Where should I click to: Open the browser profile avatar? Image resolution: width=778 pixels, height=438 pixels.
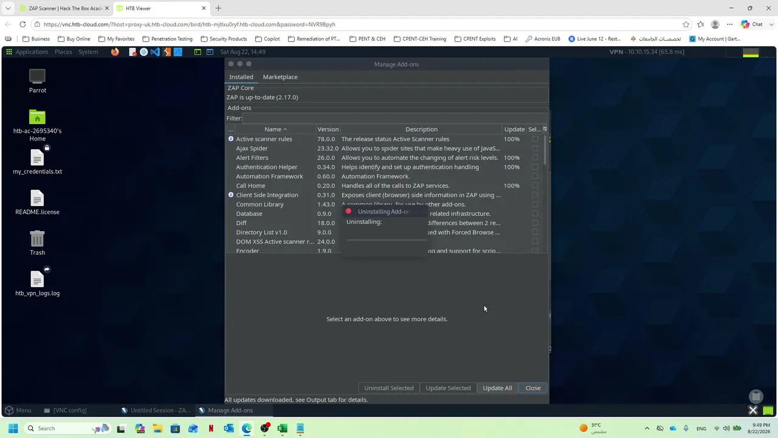pyautogui.click(x=715, y=24)
